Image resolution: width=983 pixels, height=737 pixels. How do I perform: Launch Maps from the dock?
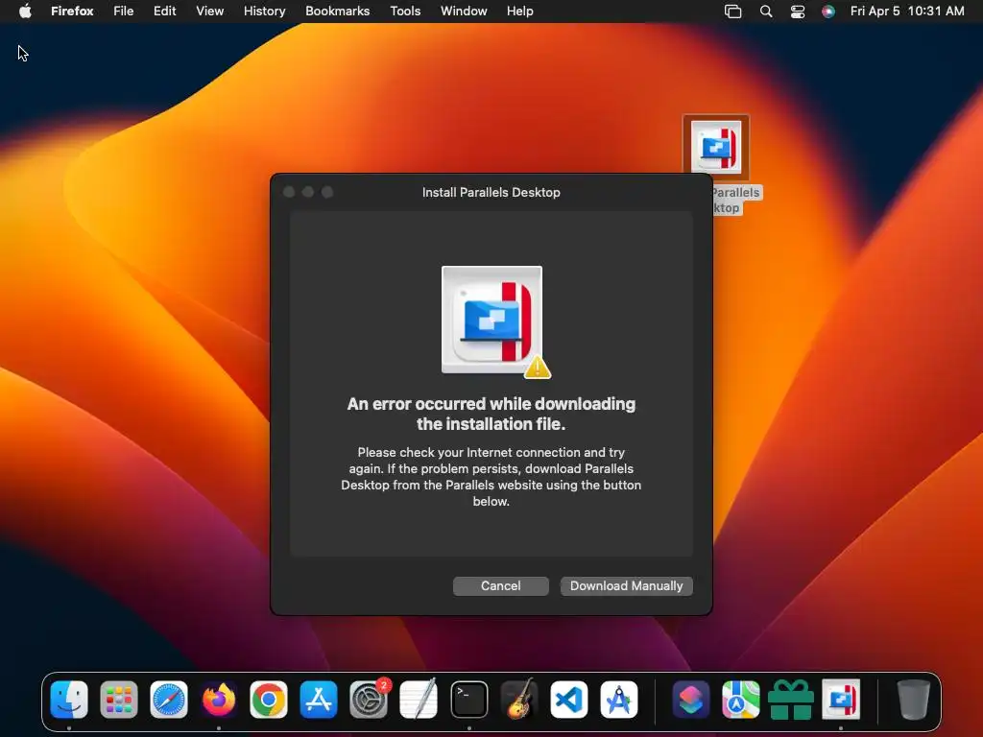pyautogui.click(x=740, y=700)
